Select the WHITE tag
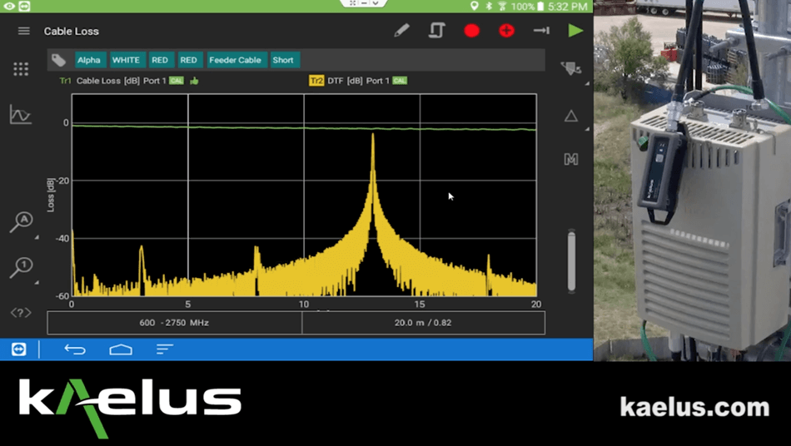The width and height of the screenshot is (791, 446). pyautogui.click(x=126, y=60)
